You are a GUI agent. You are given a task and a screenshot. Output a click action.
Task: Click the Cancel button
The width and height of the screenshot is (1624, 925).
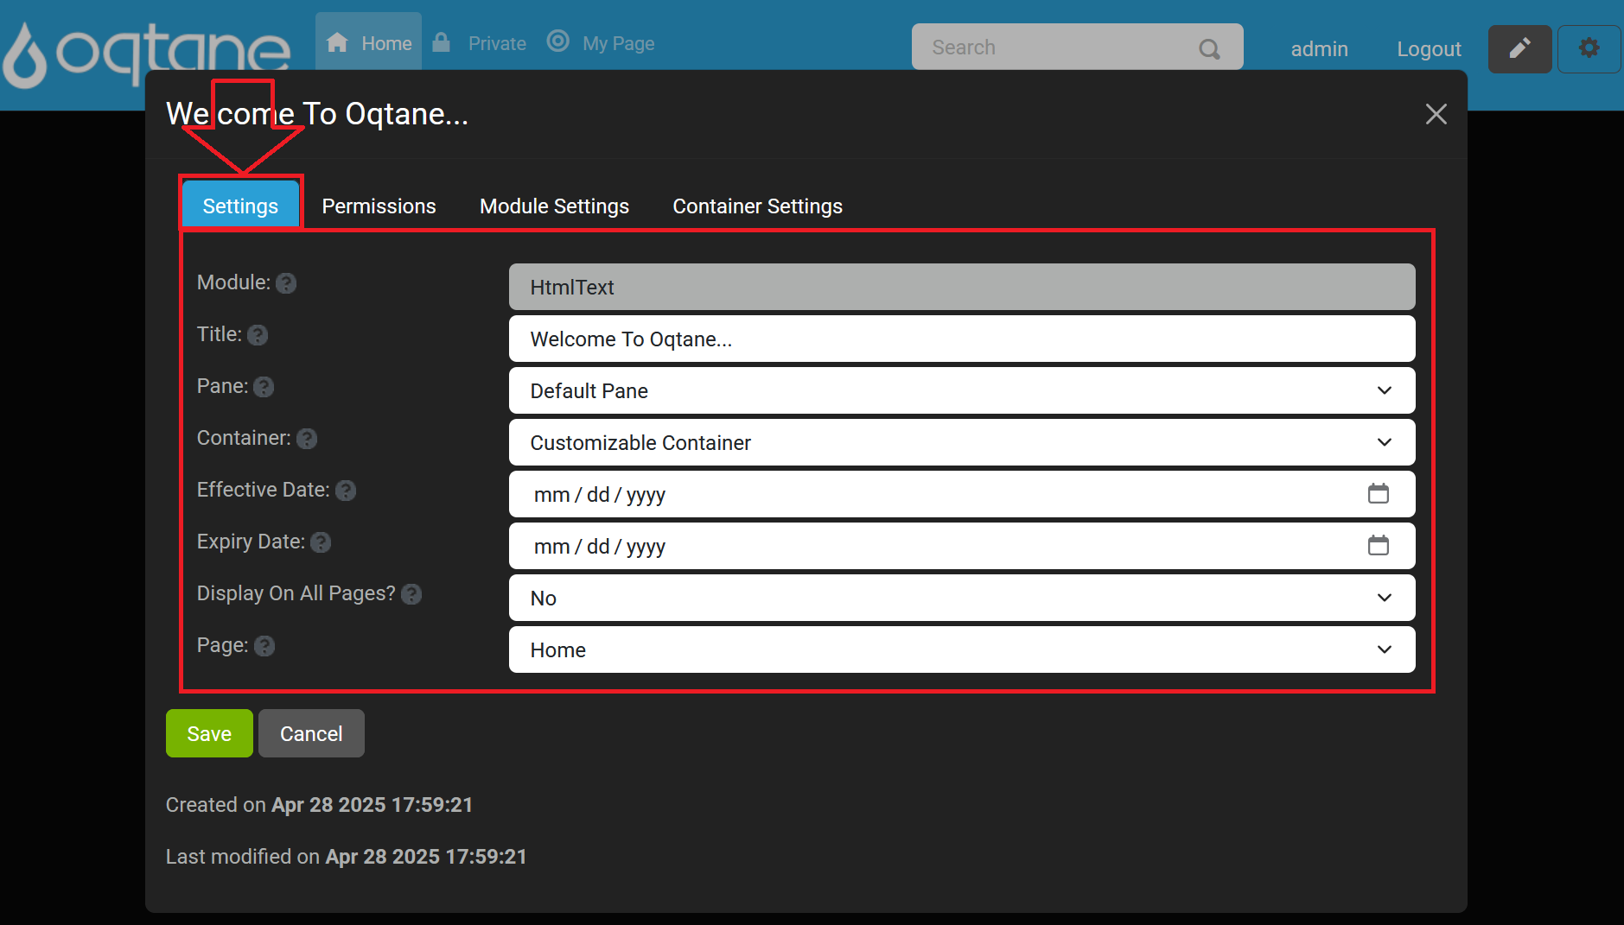click(311, 733)
